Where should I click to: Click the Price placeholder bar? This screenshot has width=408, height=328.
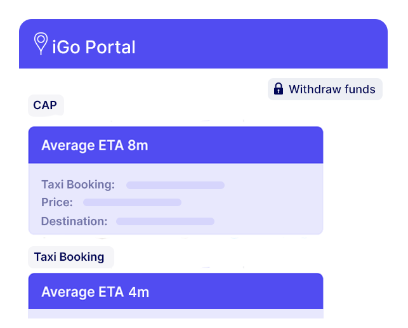pos(132,202)
